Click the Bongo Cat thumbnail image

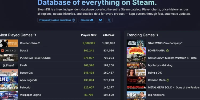pos(9,73)
